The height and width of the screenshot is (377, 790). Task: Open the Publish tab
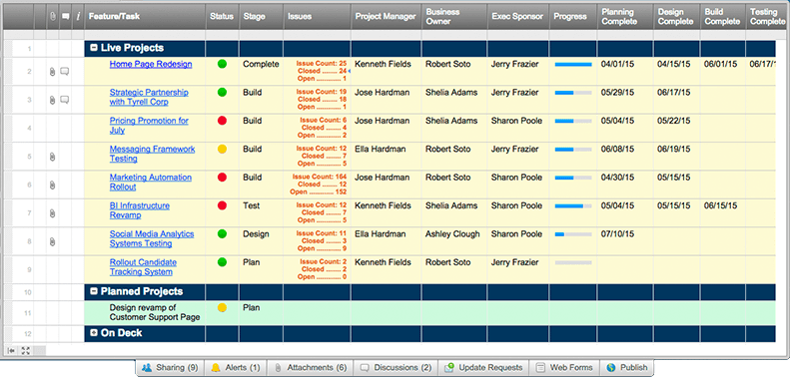pos(627,367)
